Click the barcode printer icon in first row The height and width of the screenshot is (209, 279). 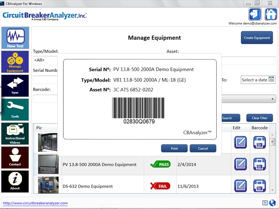click(260, 142)
